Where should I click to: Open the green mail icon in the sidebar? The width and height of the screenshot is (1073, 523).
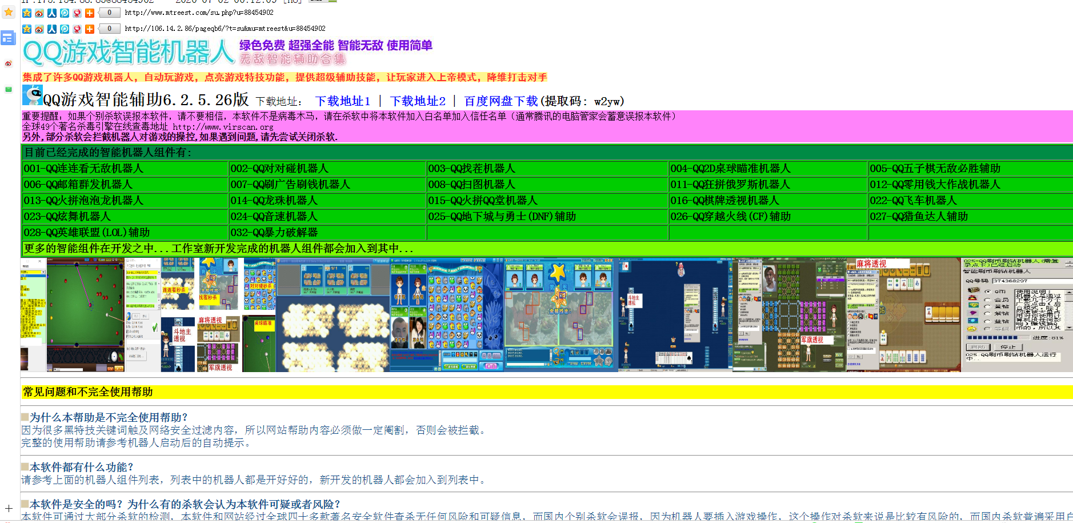click(9, 89)
